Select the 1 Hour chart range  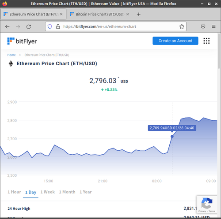pos(14,192)
